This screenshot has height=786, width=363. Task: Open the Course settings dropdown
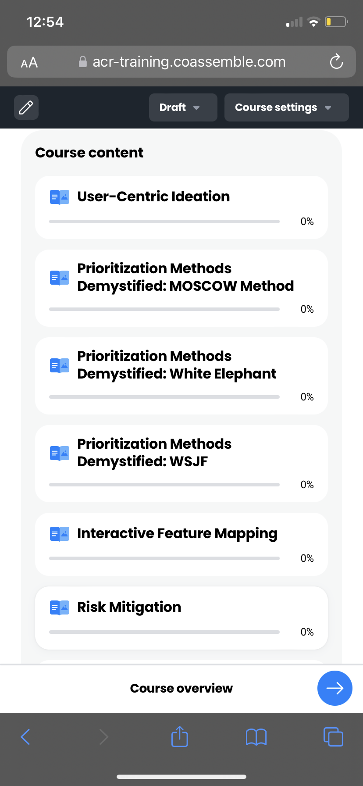[286, 107]
